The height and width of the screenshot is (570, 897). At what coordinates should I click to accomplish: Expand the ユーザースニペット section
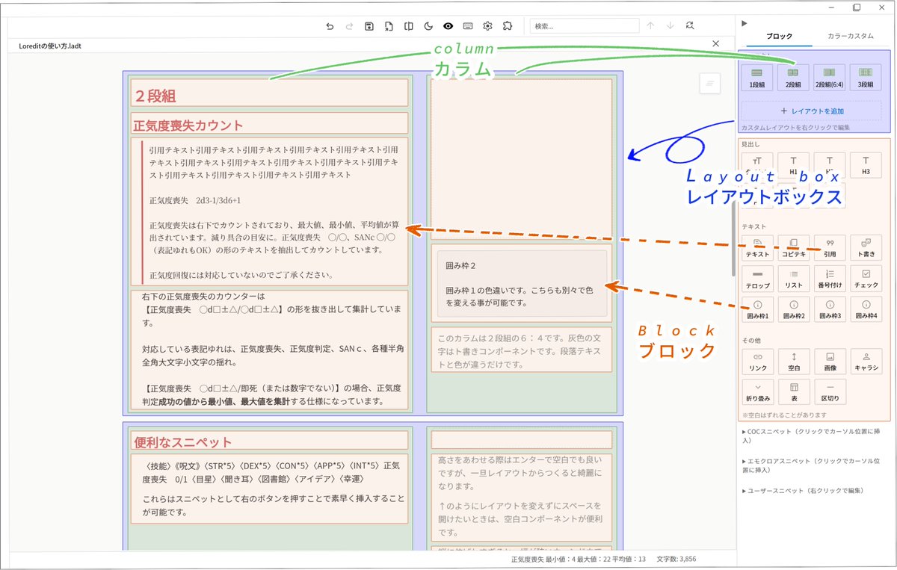803,490
